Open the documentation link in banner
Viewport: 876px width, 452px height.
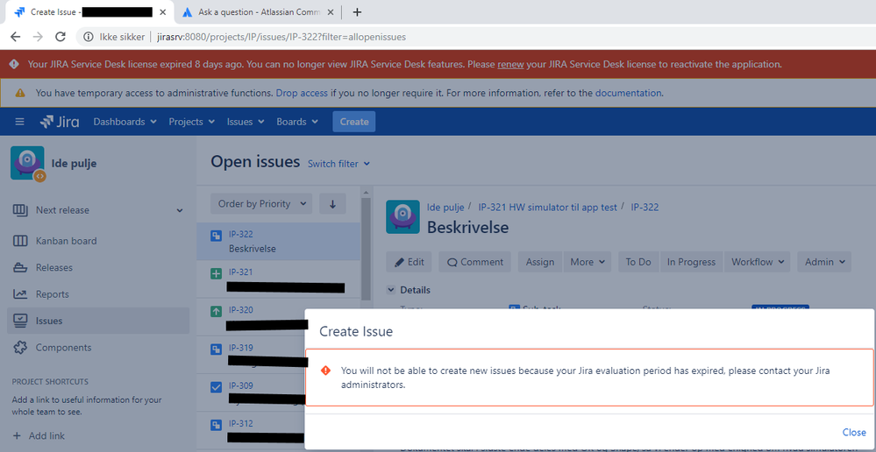point(629,93)
